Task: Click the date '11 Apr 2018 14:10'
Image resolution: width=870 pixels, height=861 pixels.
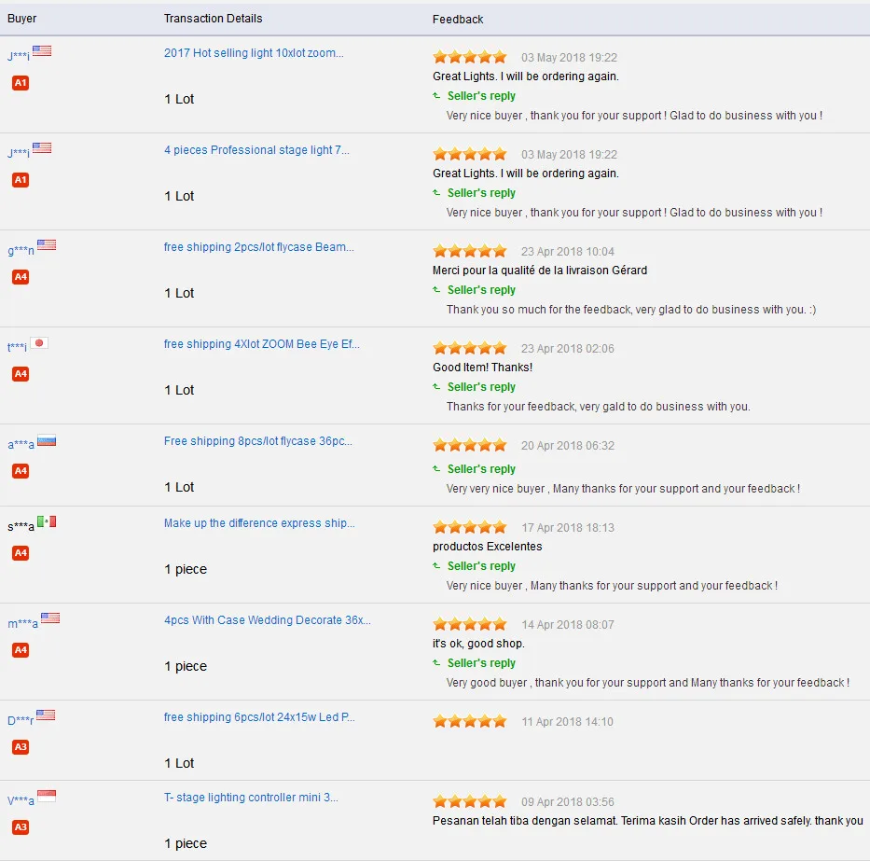Action: point(567,722)
